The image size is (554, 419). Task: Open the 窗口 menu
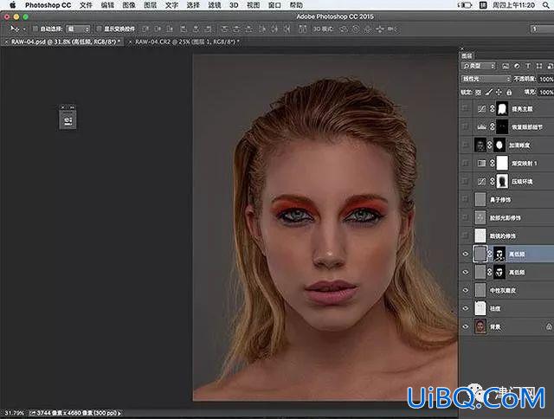(274, 5)
